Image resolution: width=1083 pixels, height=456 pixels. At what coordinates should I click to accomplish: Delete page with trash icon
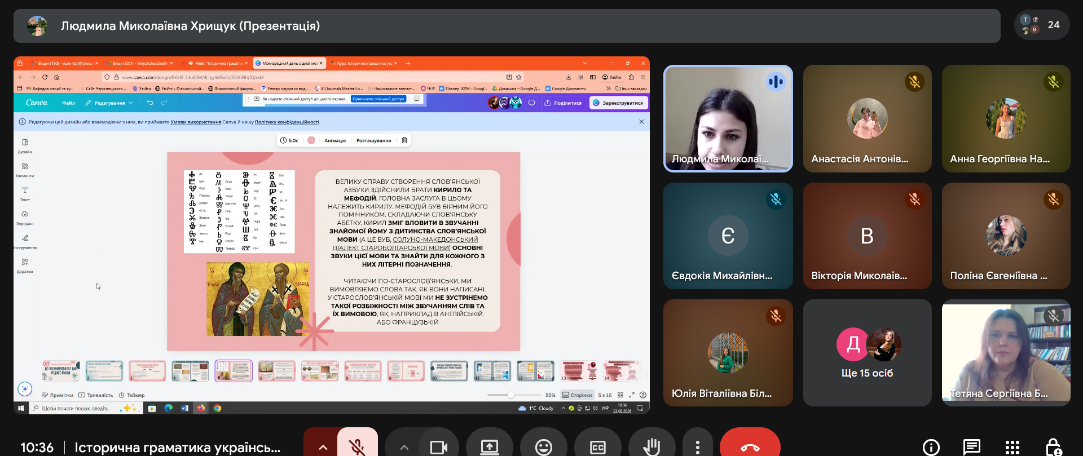point(404,140)
